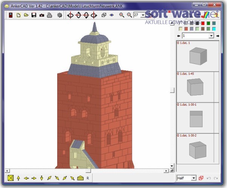Click the crossed yellow square icon
227x188 pixels.
[11, 178]
